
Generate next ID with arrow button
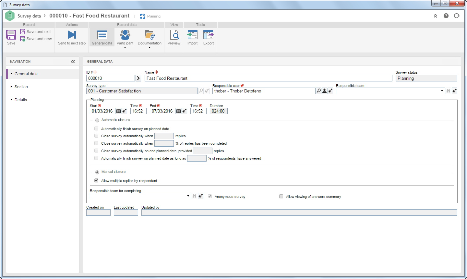click(138, 78)
